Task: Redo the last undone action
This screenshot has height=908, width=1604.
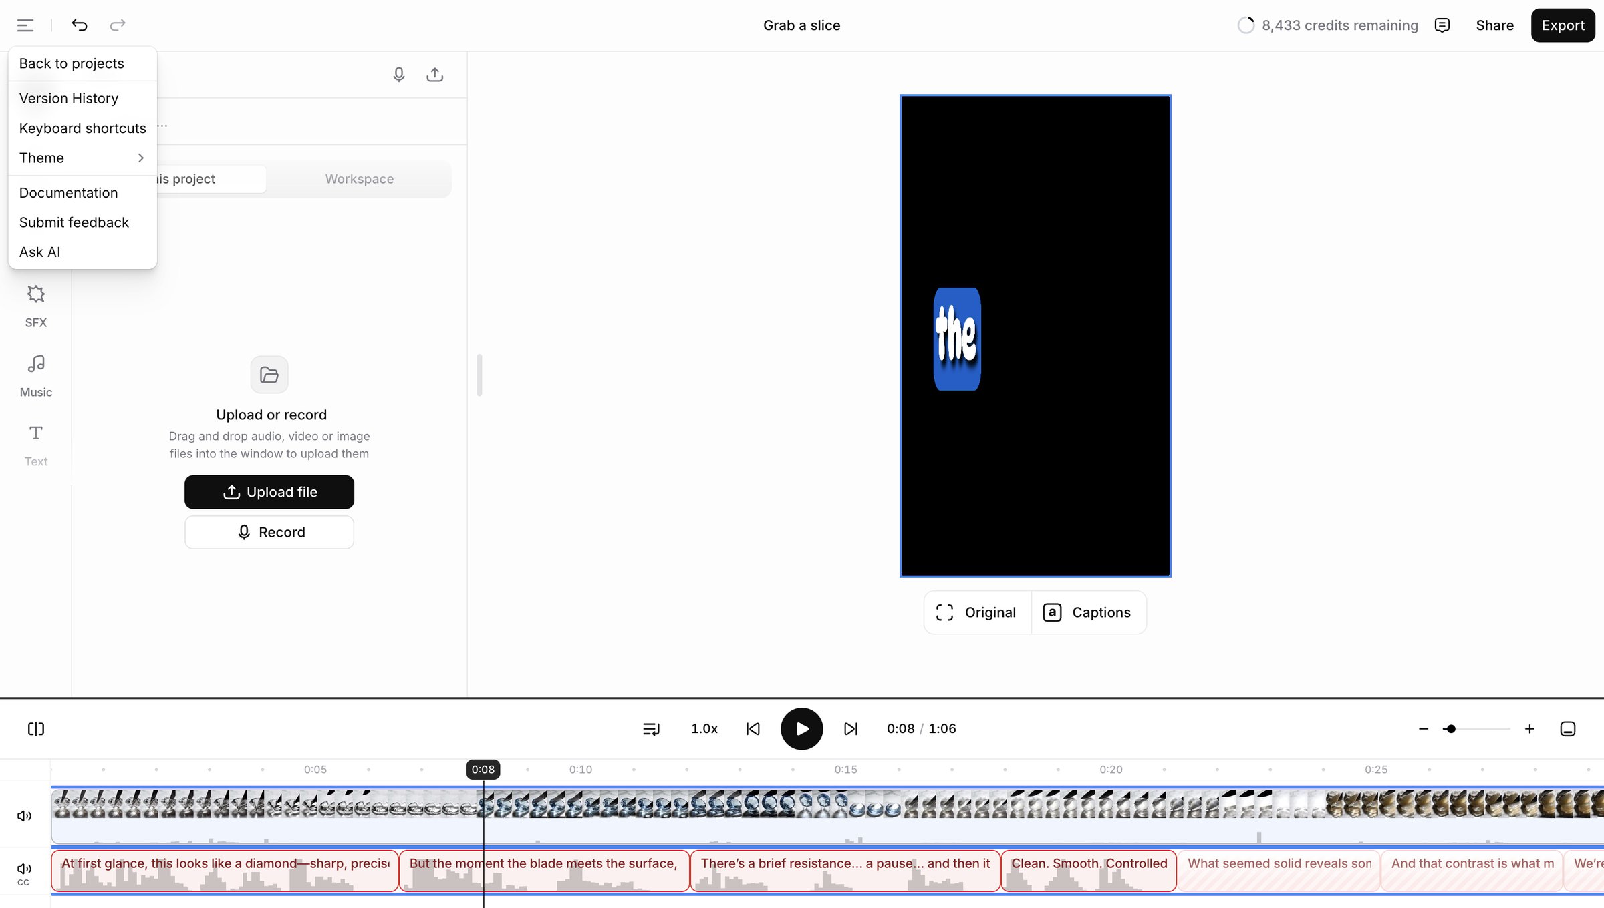Action: point(118,25)
